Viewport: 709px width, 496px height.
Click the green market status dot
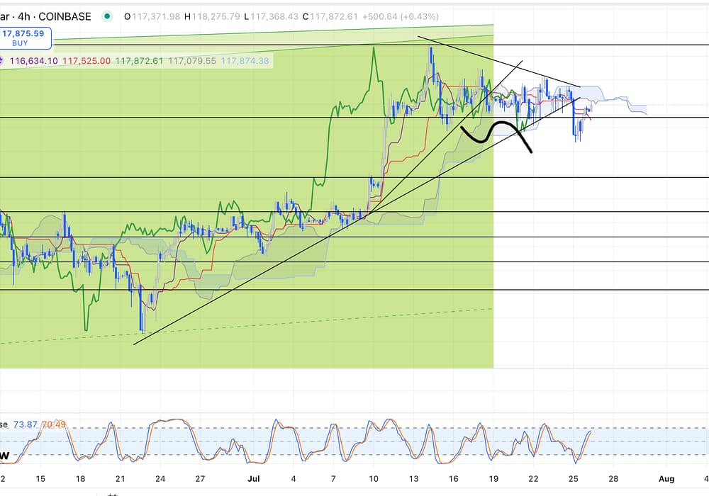click(107, 16)
